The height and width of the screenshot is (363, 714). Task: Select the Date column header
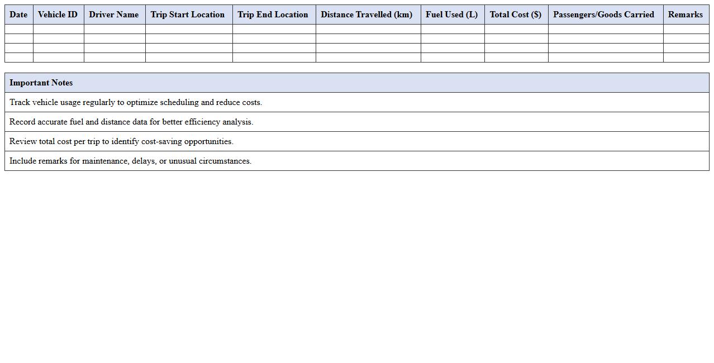pos(18,15)
